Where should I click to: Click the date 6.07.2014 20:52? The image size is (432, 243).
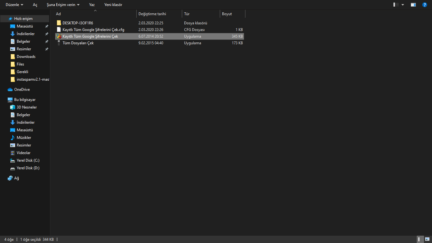151,36
